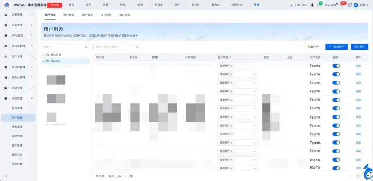The width and height of the screenshot is (373, 181).
Task: Open the page size dropdown showing 20
Action: coord(122,176)
